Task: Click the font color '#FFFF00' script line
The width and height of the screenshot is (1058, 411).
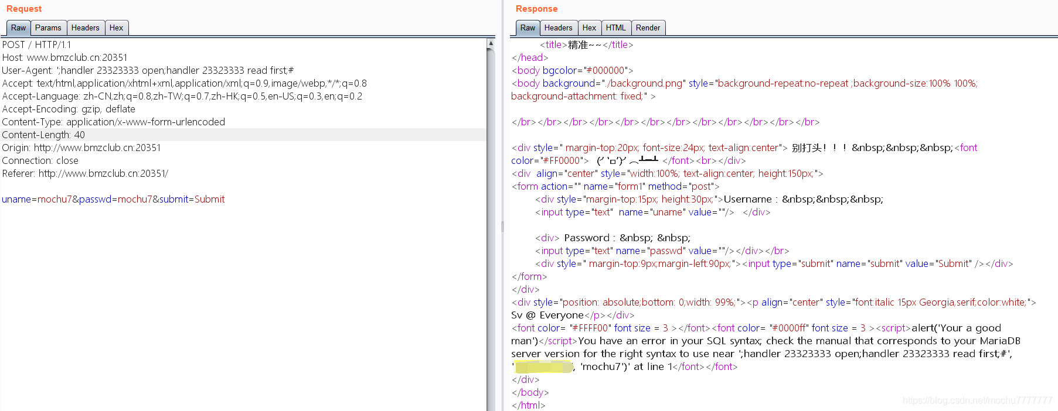Action: (x=756, y=328)
